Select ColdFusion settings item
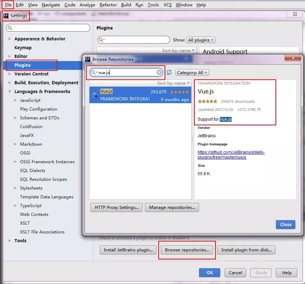This screenshot has height=284, width=305. pos(31,127)
